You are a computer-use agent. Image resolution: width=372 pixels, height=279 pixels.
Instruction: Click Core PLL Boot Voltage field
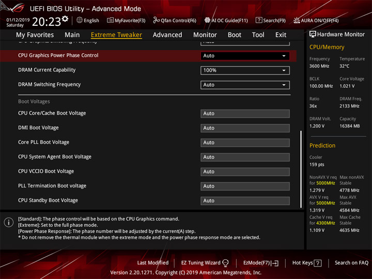click(245, 143)
